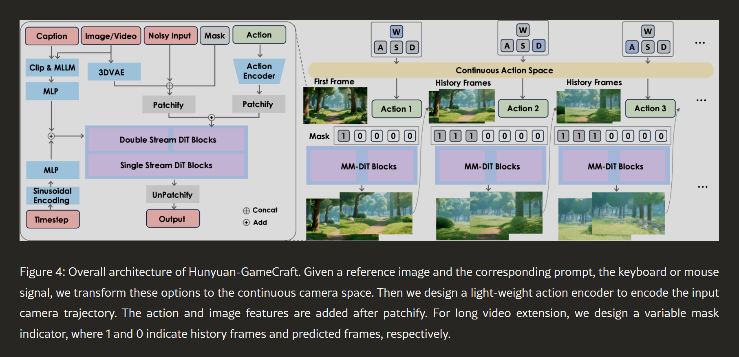The height and width of the screenshot is (357, 739).
Task: Click the First Frame label
Action: click(334, 82)
